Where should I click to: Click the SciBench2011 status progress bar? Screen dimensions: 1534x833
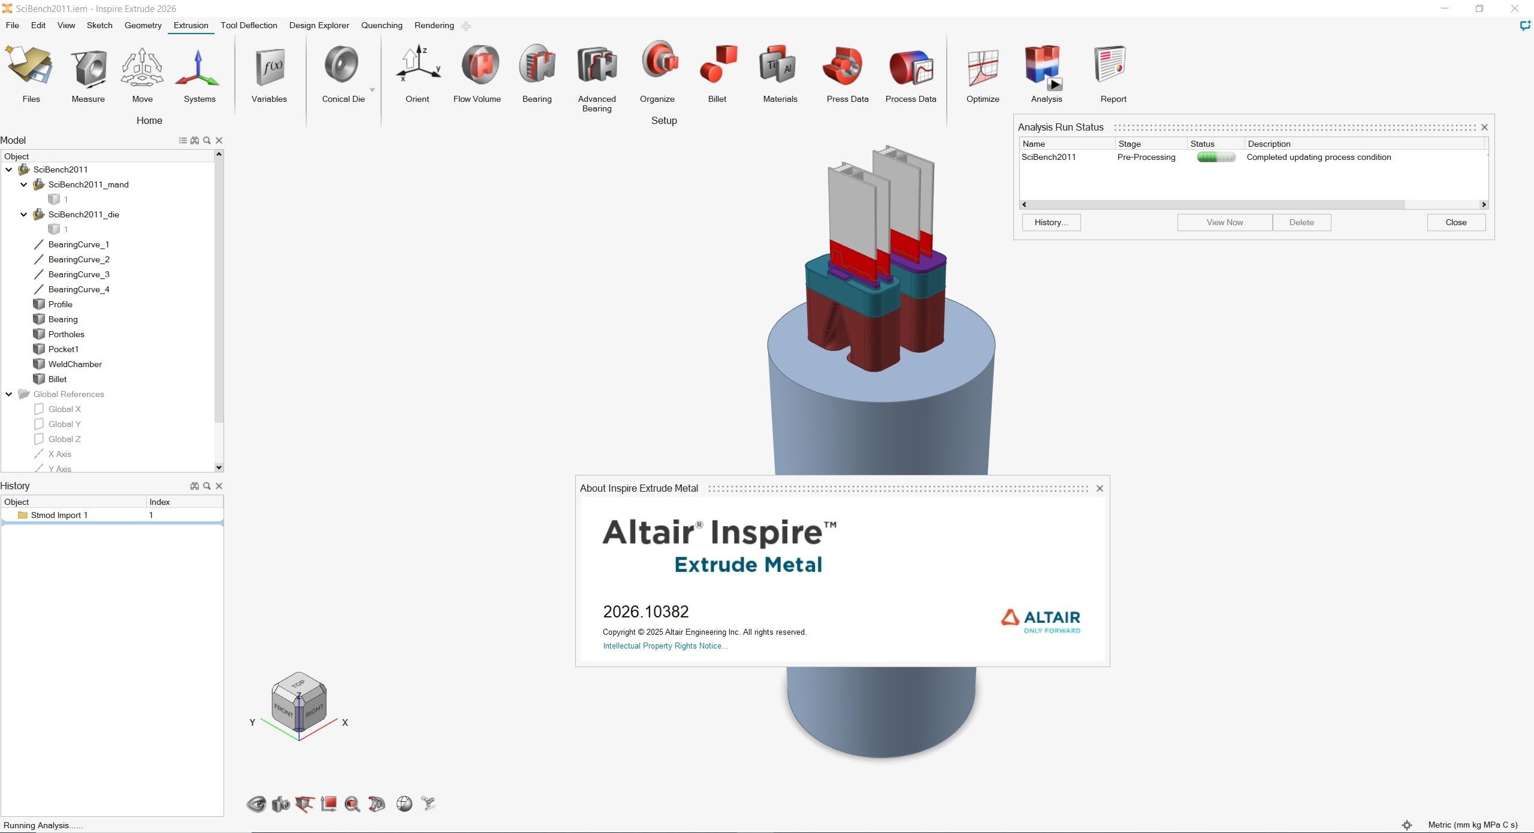pos(1215,157)
